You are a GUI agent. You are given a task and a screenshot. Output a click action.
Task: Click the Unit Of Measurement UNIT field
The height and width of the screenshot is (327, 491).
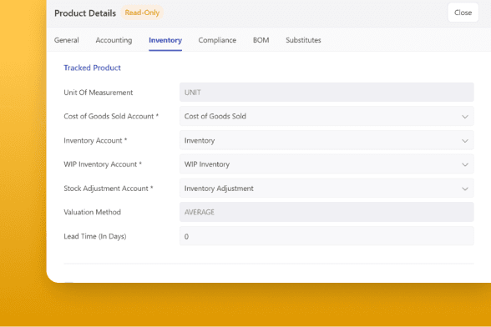point(326,93)
